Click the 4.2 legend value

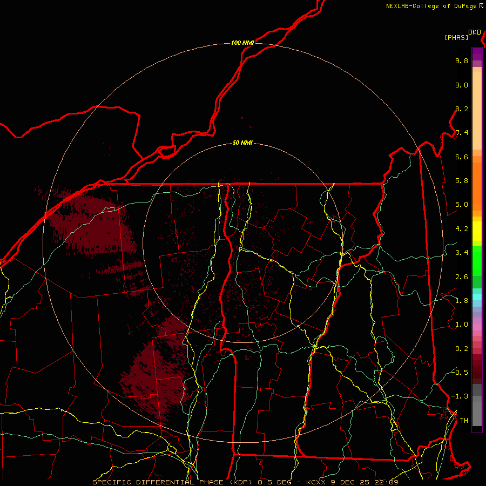tap(462, 229)
